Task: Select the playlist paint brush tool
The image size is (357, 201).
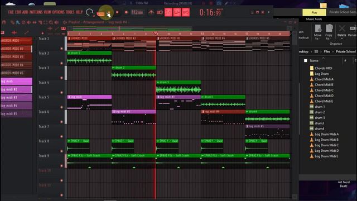Action: [x=18, y=22]
